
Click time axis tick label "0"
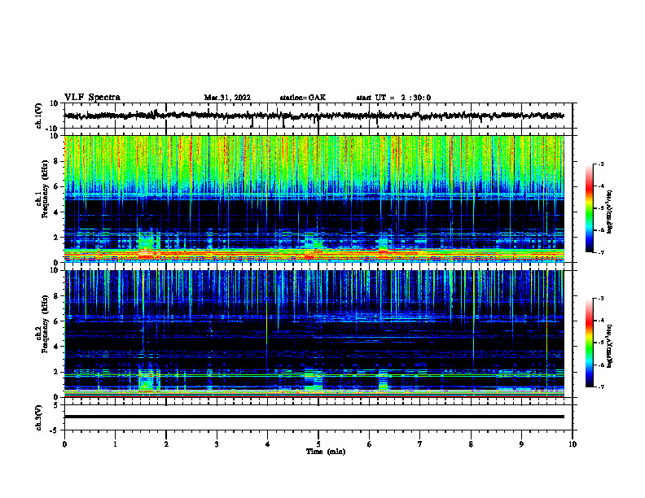(x=64, y=444)
